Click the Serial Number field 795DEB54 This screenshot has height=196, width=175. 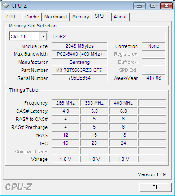click(x=79, y=78)
